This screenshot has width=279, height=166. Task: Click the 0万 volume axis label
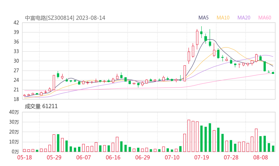pyautogui.click(x=15, y=152)
